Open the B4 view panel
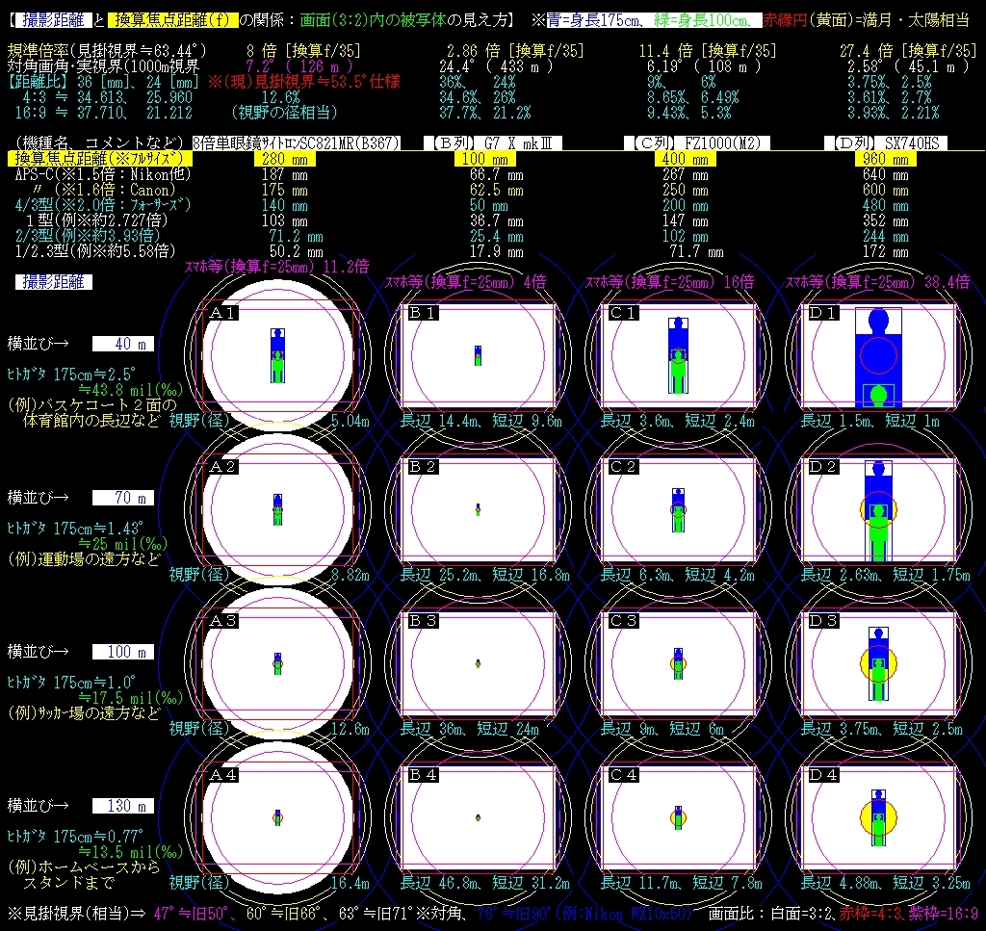This screenshot has width=986, height=931. (478, 817)
